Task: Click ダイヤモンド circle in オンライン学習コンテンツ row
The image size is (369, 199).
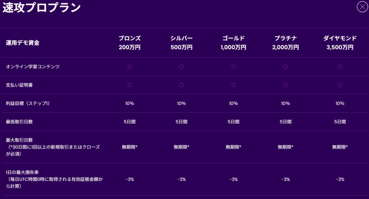Action: [x=340, y=67]
